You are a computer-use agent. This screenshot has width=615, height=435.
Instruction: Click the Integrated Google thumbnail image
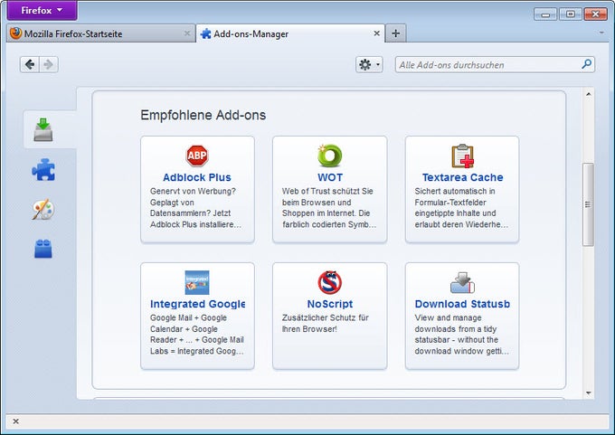197,282
